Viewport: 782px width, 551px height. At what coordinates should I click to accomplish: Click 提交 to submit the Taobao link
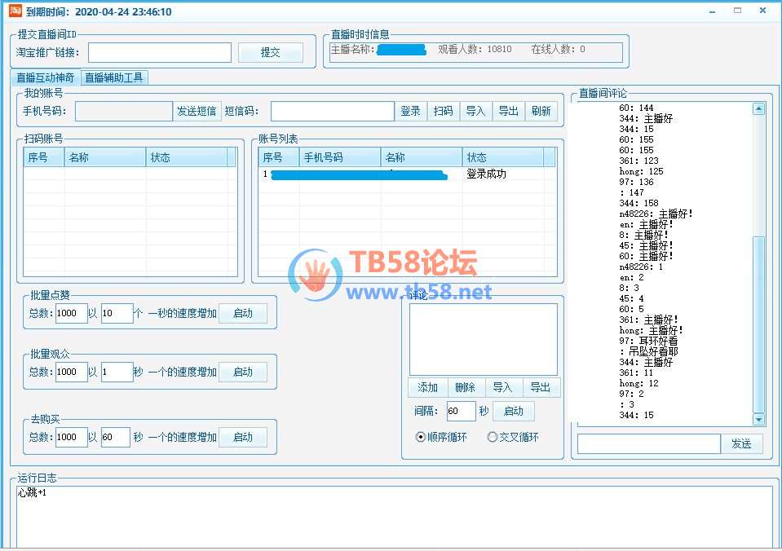tap(270, 51)
